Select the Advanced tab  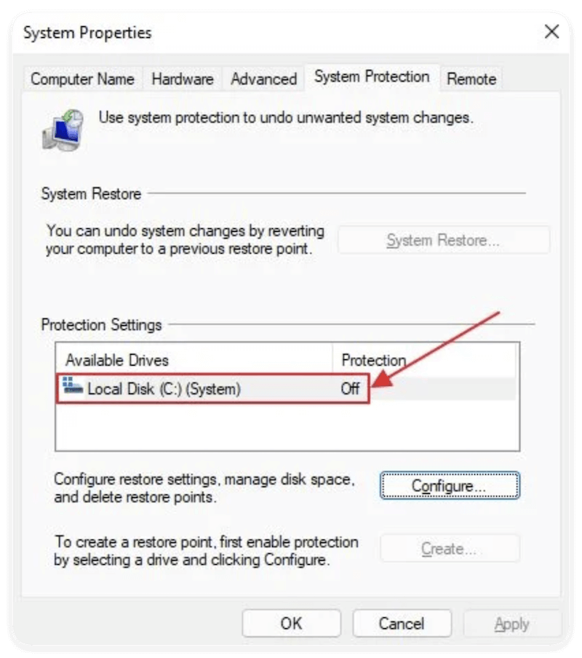coord(263,79)
